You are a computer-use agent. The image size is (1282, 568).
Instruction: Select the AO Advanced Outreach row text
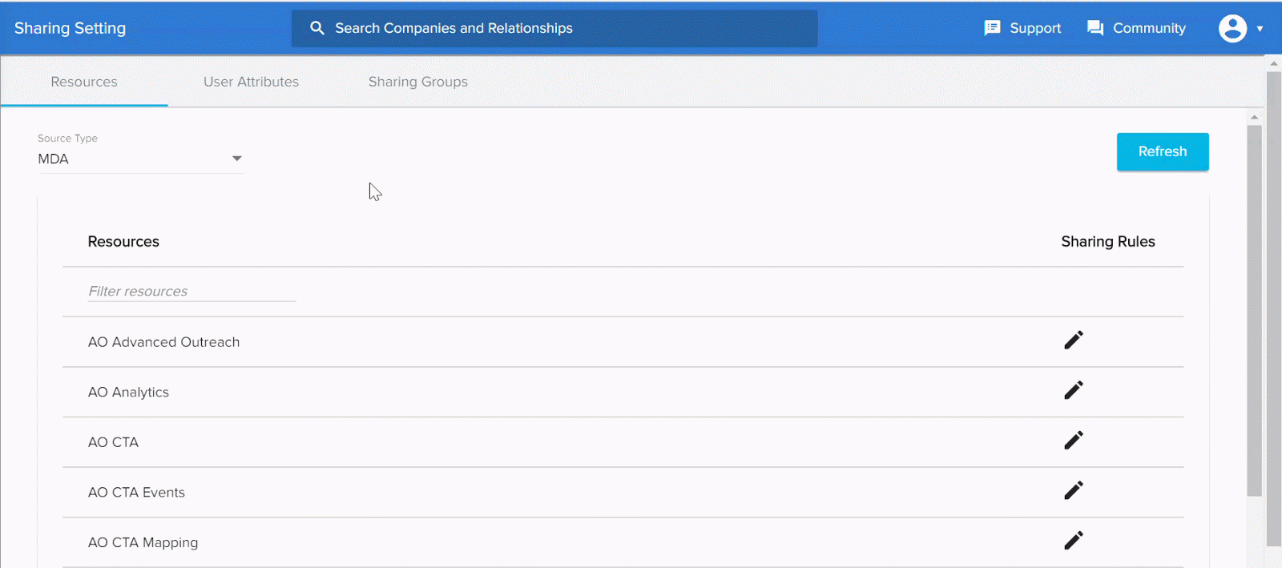[x=163, y=342]
